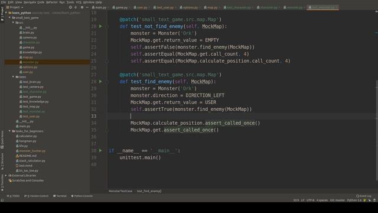Viewport: 378px width, 213px height.
Task: Collapse the src folder
Action: pyautogui.click(x=13, y=22)
